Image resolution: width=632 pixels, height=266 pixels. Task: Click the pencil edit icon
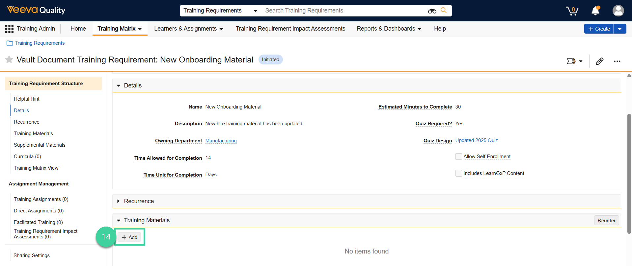(x=600, y=61)
